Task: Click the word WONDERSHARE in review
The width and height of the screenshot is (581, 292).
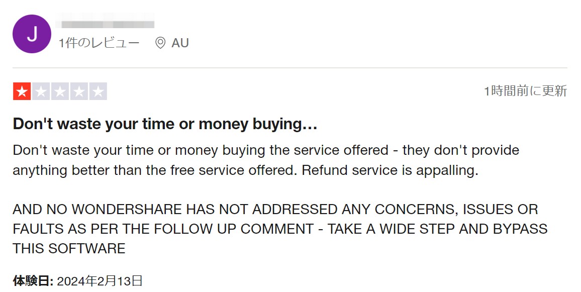Action: coord(126,210)
